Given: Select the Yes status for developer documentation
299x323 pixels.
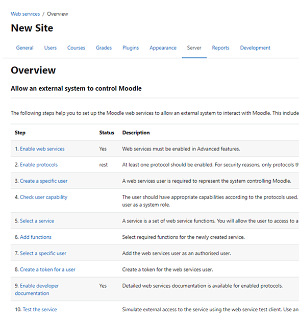Looking at the screenshot, I should [103, 286].
